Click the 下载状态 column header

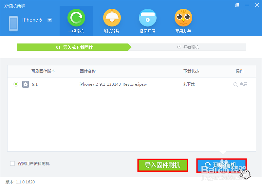pos(191,71)
